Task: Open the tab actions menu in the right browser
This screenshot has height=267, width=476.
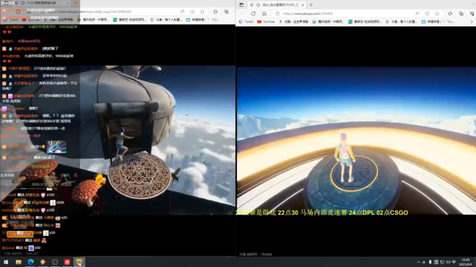Action: pyautogui.click(x=242, y=5)
